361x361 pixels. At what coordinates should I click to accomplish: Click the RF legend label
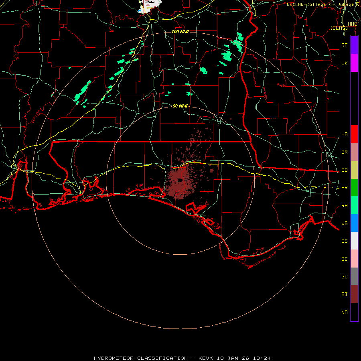344,45
